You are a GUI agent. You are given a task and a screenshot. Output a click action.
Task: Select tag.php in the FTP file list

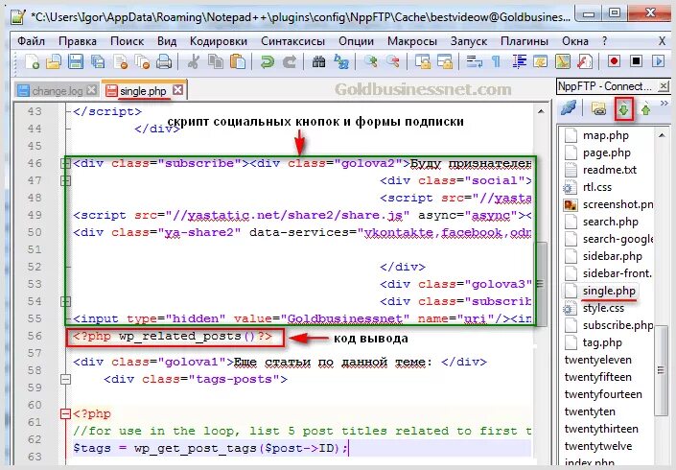click(x=602, y=342)
